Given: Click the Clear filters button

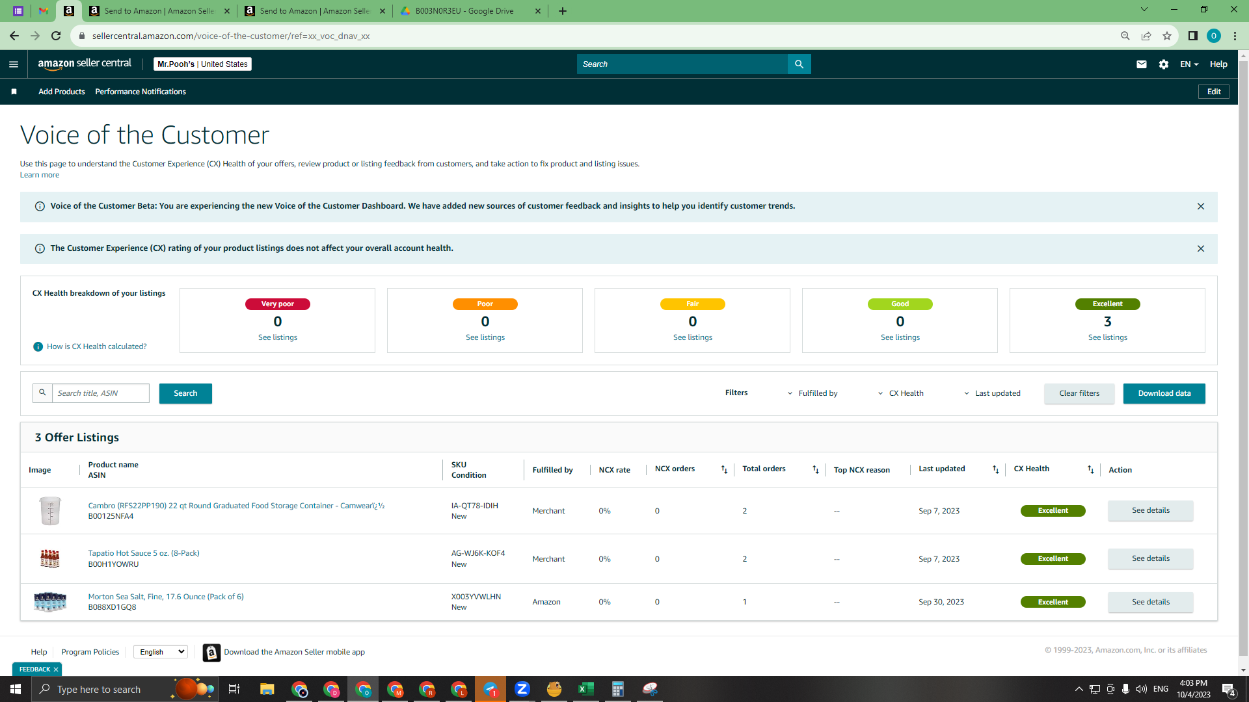Looking at the screenshot, I should 1079,393.
